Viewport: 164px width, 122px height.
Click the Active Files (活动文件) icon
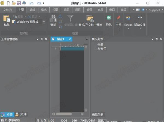pos(140,18)
